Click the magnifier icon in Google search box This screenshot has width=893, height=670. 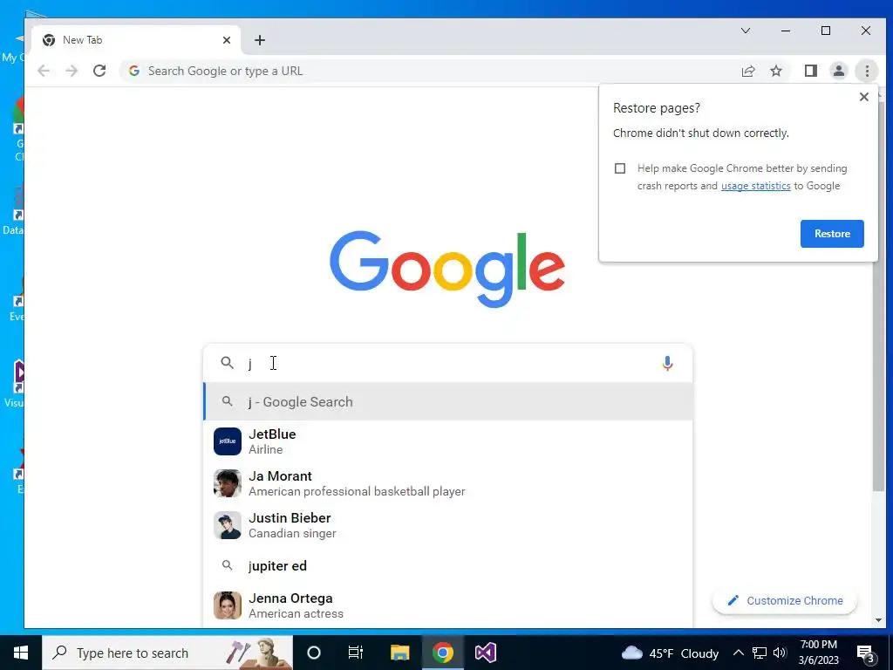[x=228, y=363]
